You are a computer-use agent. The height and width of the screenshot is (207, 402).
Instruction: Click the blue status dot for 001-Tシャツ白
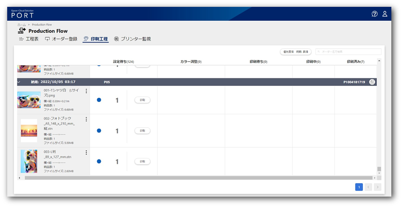[x=99, y=100]
